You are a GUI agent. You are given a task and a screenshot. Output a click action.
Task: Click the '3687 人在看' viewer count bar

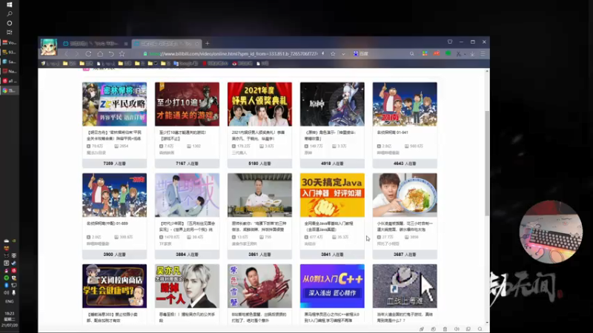tap(405, 255)
